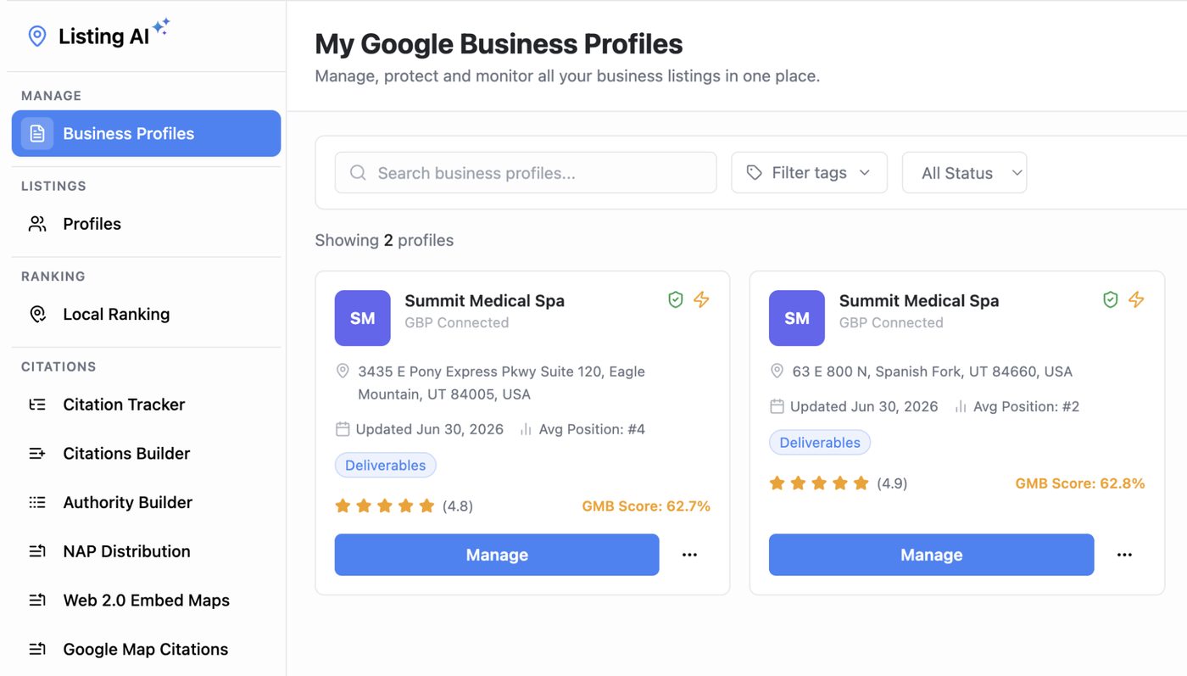Open Google Map Citations

(146, 649)
